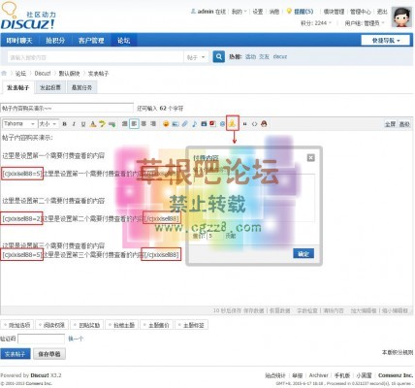Viewport: 415px width, 388px height.
Task: Select the first posting tab
Action: (18, 87)
